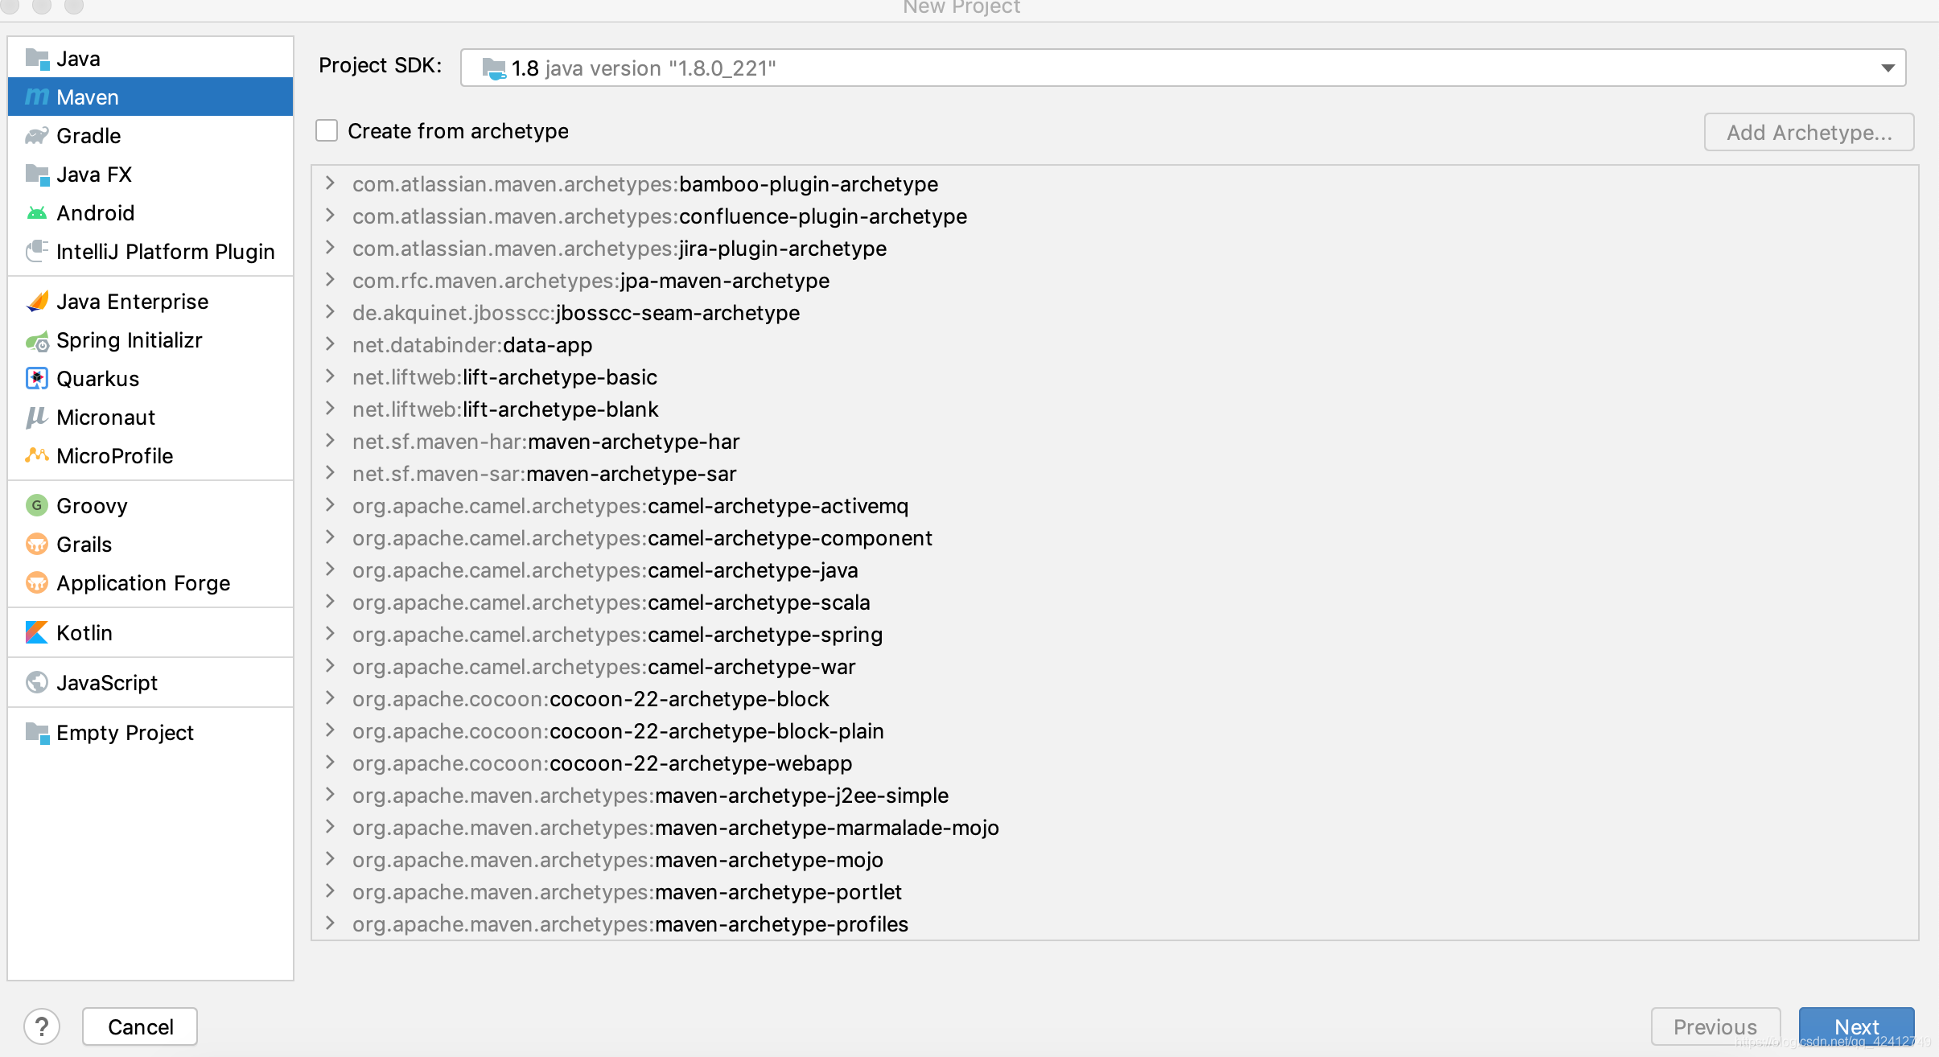
Task: Select cocoon-22-archetype-webapp row
Action: coord(1114,763)
